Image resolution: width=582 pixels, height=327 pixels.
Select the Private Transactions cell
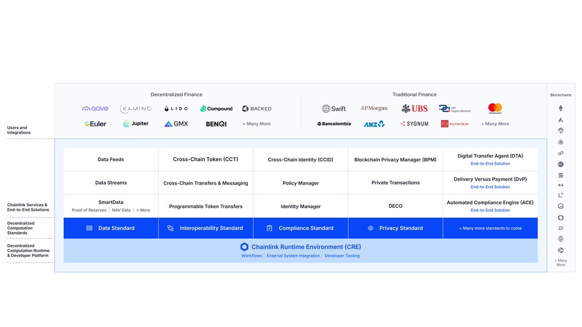pyautogui.click(x=395, y=183)
